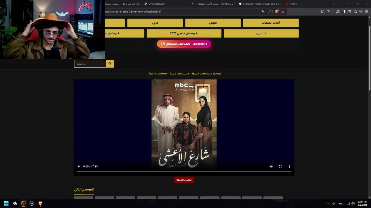Open alooytv مسلسلات خليجية link
The height and width of the screenshot is (208, 371).
[206, 74]
